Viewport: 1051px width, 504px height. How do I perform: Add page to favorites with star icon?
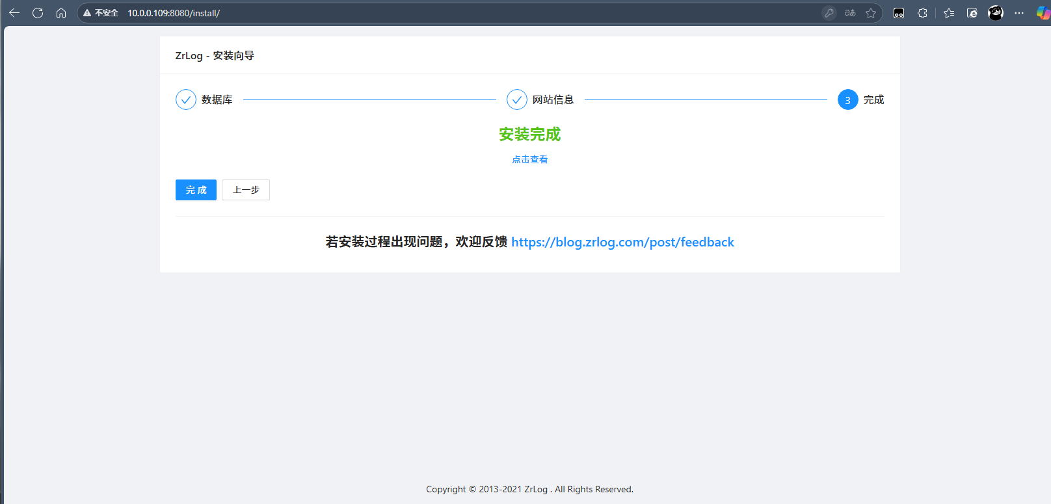click(x=871, y=13)
